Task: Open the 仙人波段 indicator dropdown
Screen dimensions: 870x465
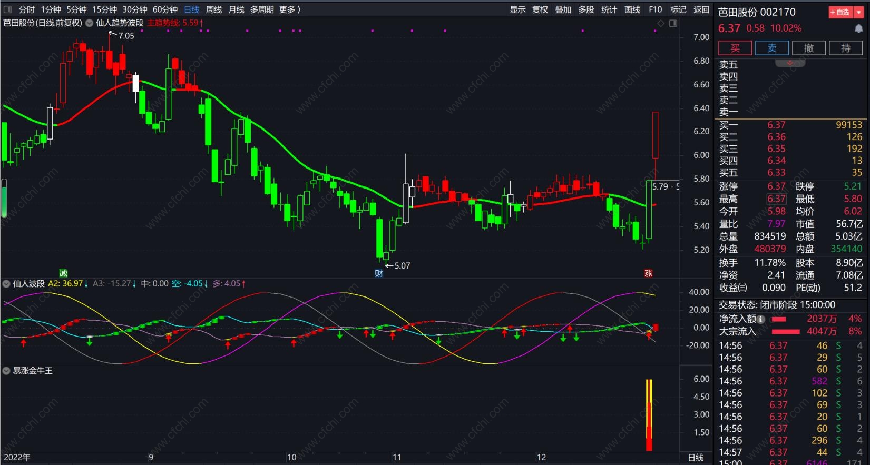Action: pyautogui.click(x=6, y=283)
